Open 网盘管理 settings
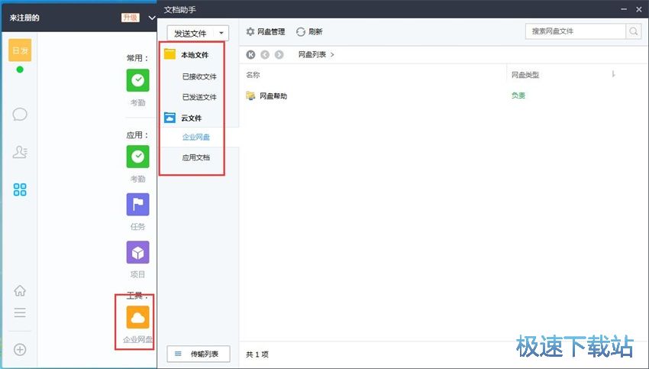The height and width of the screenshot is (369, 649). (x=266, y=31)
